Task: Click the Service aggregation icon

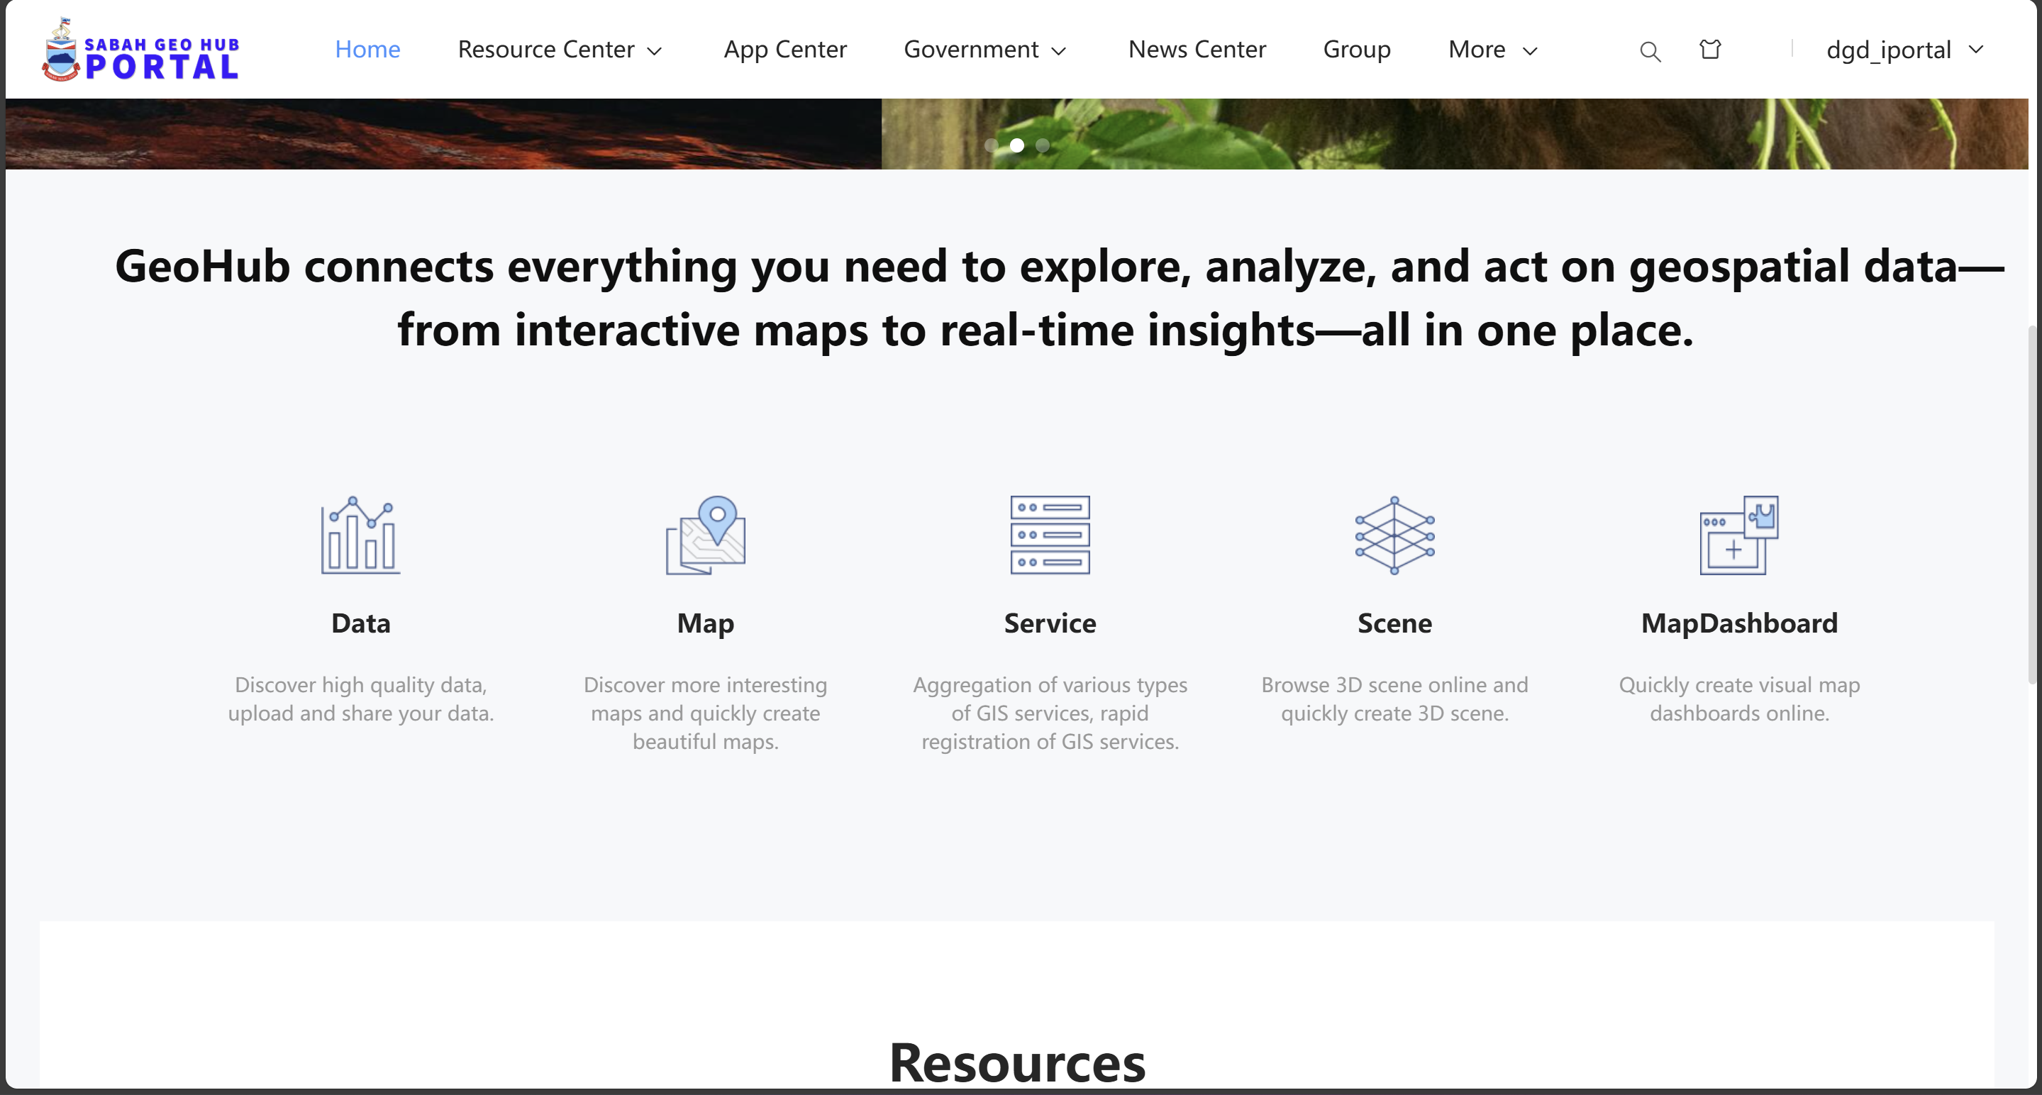Action: (x=1050, y=535)
